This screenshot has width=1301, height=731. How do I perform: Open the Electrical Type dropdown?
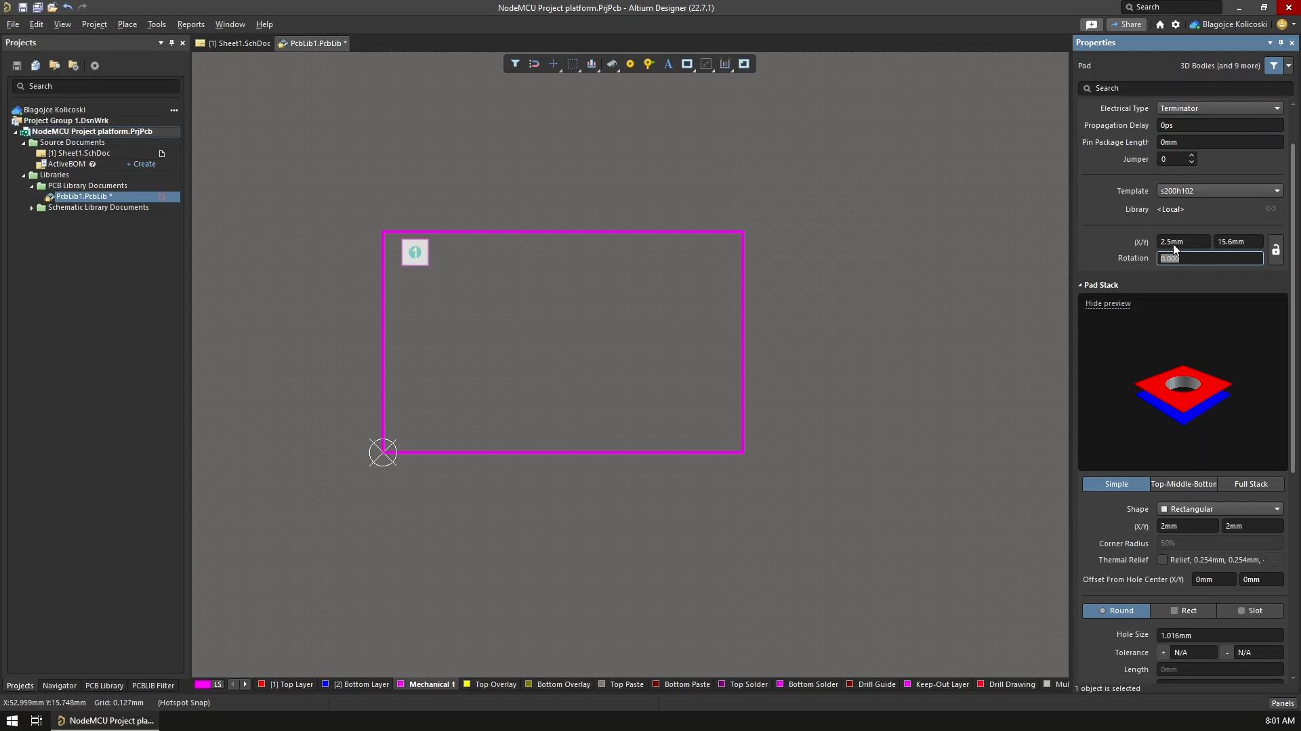(1220, 108)
